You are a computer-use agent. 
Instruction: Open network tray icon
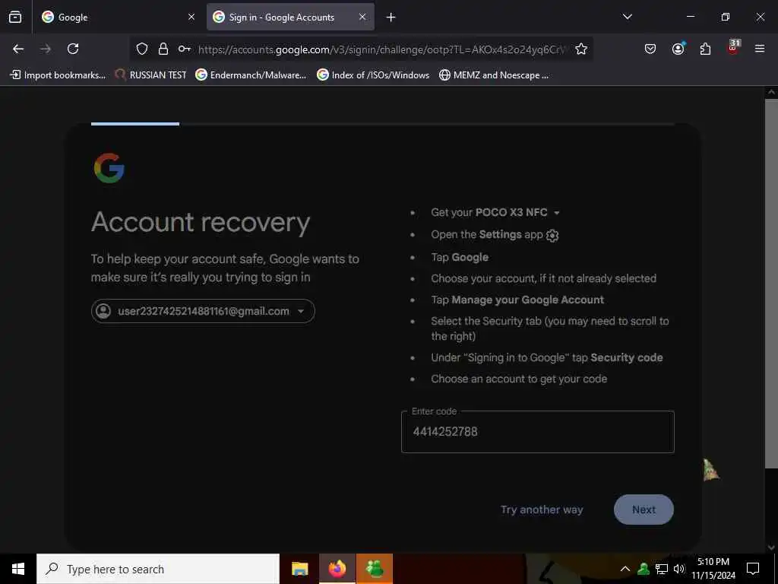point(662,569)
